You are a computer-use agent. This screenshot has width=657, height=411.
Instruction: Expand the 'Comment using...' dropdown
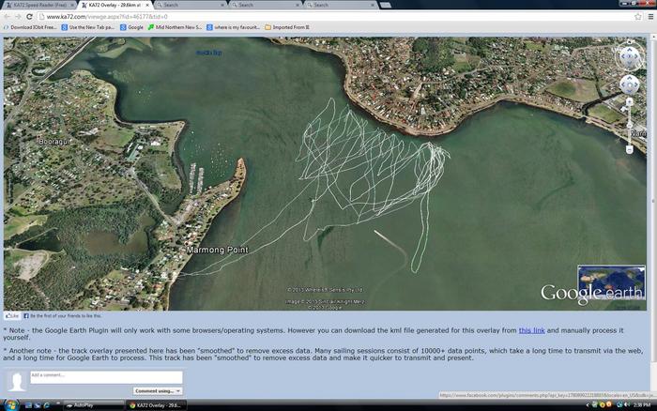pos(157,390)
